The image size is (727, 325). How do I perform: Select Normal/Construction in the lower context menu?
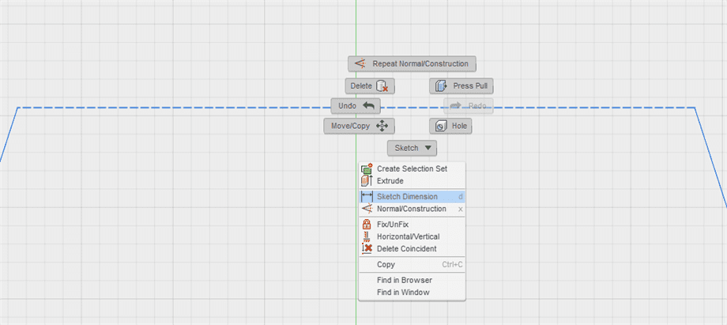tap(412, 209)
